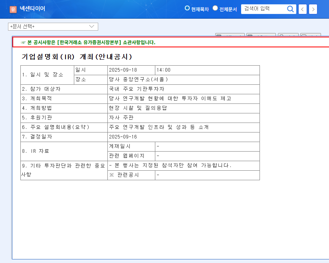The width and height of the screenshot is (329, 263).
Task: Go to next page with right arrow
Action: click(x=313, y=9)
